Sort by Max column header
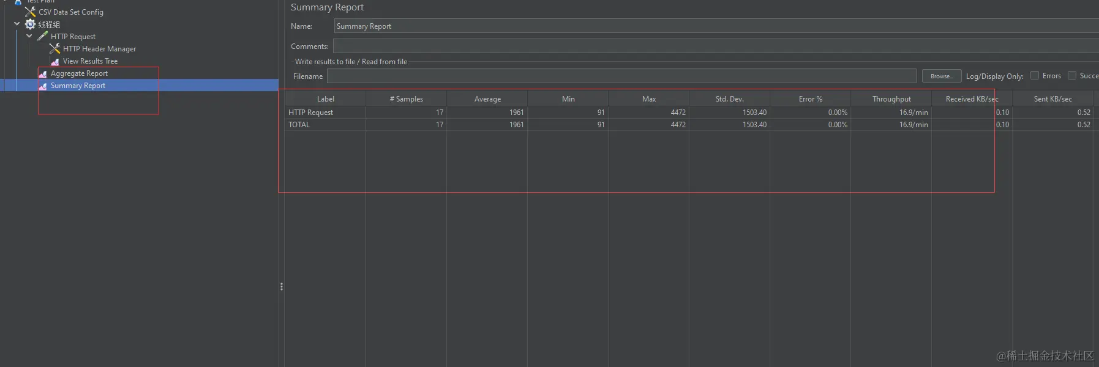The image size is (1099, 367). 649,98
